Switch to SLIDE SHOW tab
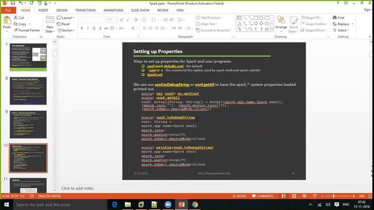 (x=140, y=10)
